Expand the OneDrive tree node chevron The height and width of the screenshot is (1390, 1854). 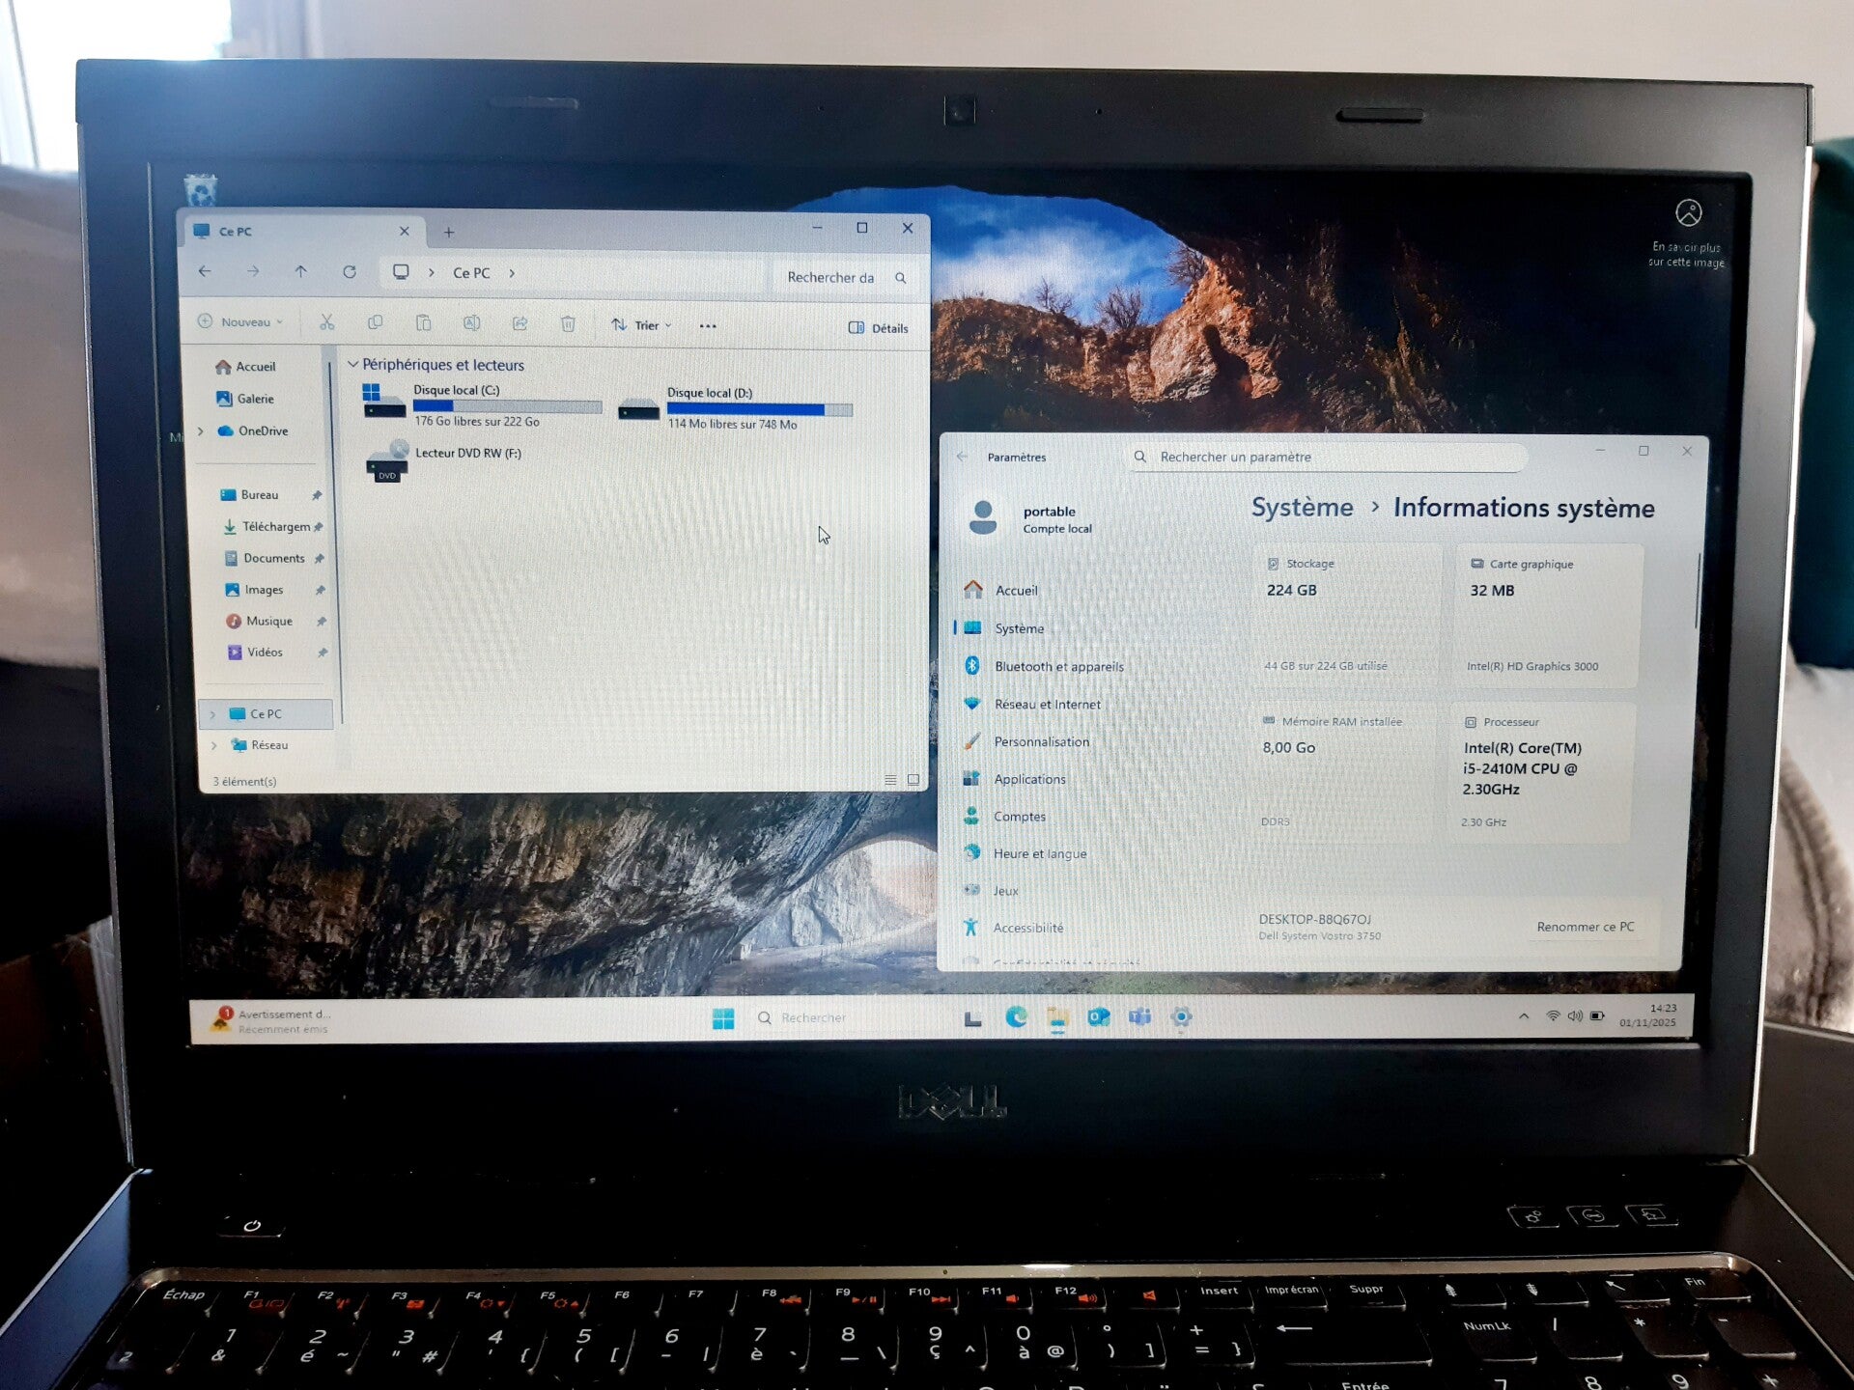click(x=201, y=431)
